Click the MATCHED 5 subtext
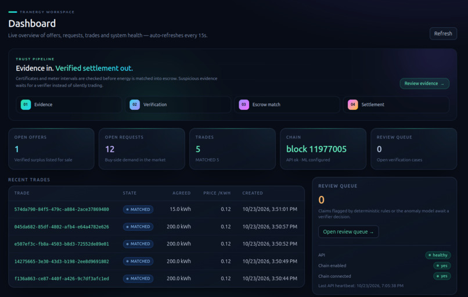This screenshot has height=297, width=468. (207, 160)
